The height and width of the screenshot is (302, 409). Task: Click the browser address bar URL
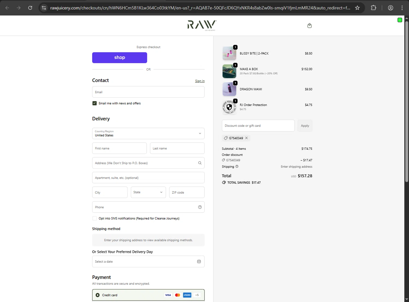pyautogui.click(x=200, y=8)
